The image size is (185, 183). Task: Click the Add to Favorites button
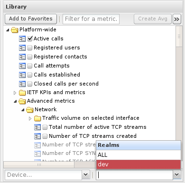tap(31, 19)
